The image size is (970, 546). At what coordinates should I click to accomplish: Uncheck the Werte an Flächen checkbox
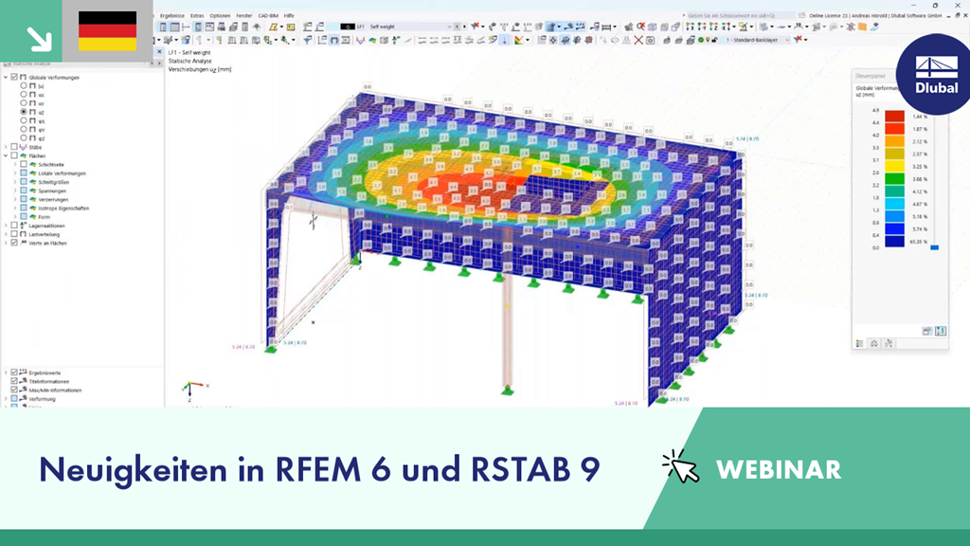(14, 243)
